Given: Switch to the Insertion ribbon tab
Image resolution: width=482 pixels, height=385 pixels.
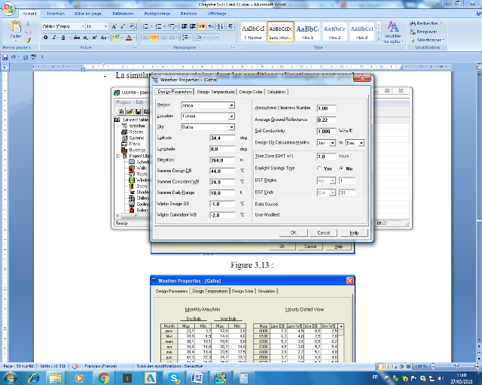Looking at the screenshot, I should (x=56, y=14).
